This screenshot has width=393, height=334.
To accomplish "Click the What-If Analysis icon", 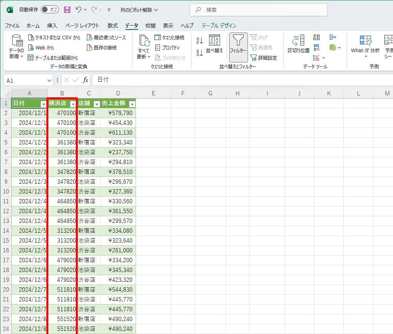I will tap(365, 44).
